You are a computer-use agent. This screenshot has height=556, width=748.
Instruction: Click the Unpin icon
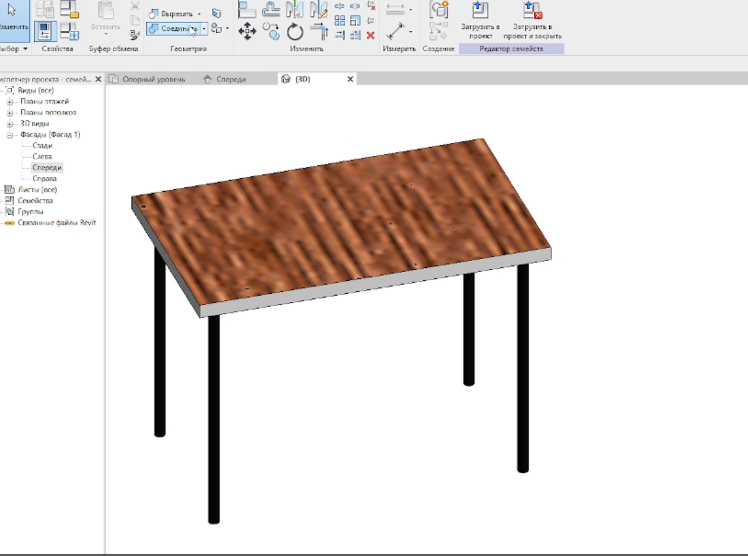371,6
